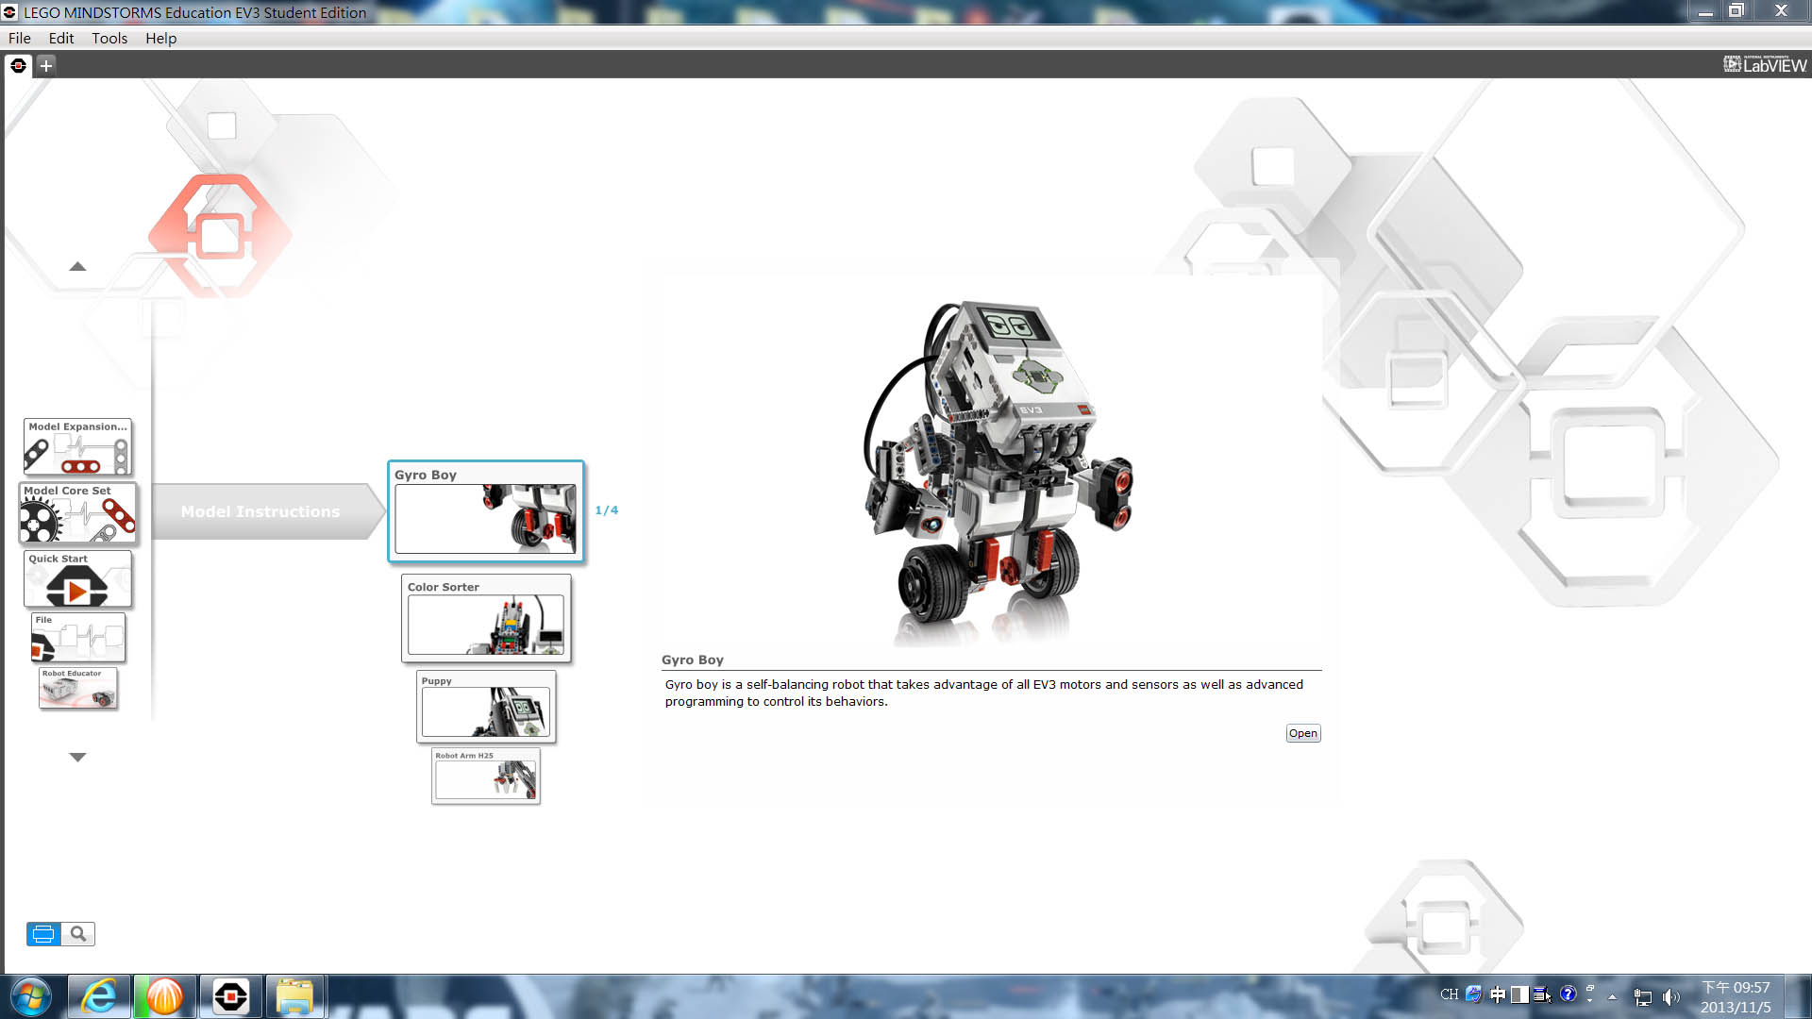This screenshot has width=1812, height=1019.
Task: Open the Gyro Boy model instructions
Action: pos(1302,733)
